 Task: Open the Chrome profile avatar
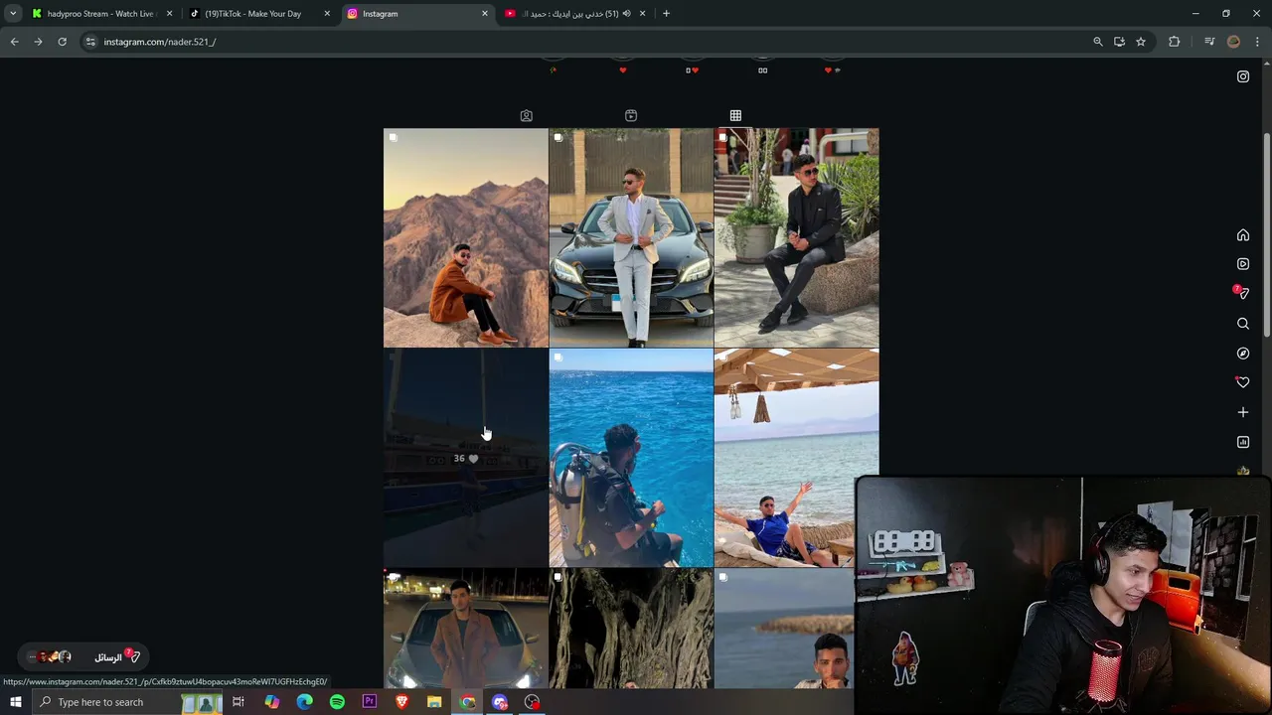[1234, 42]
